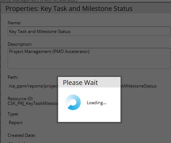Click the Loading... text
This screenshot has height=143, width=171.
(97, 103)
